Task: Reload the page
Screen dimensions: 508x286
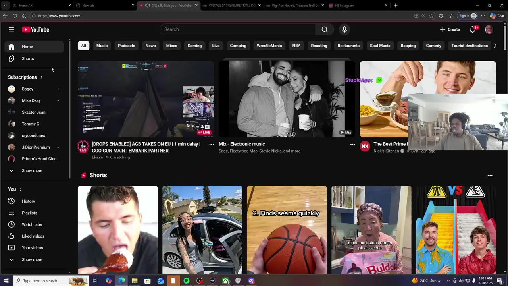Action: (x=15, y=16)
